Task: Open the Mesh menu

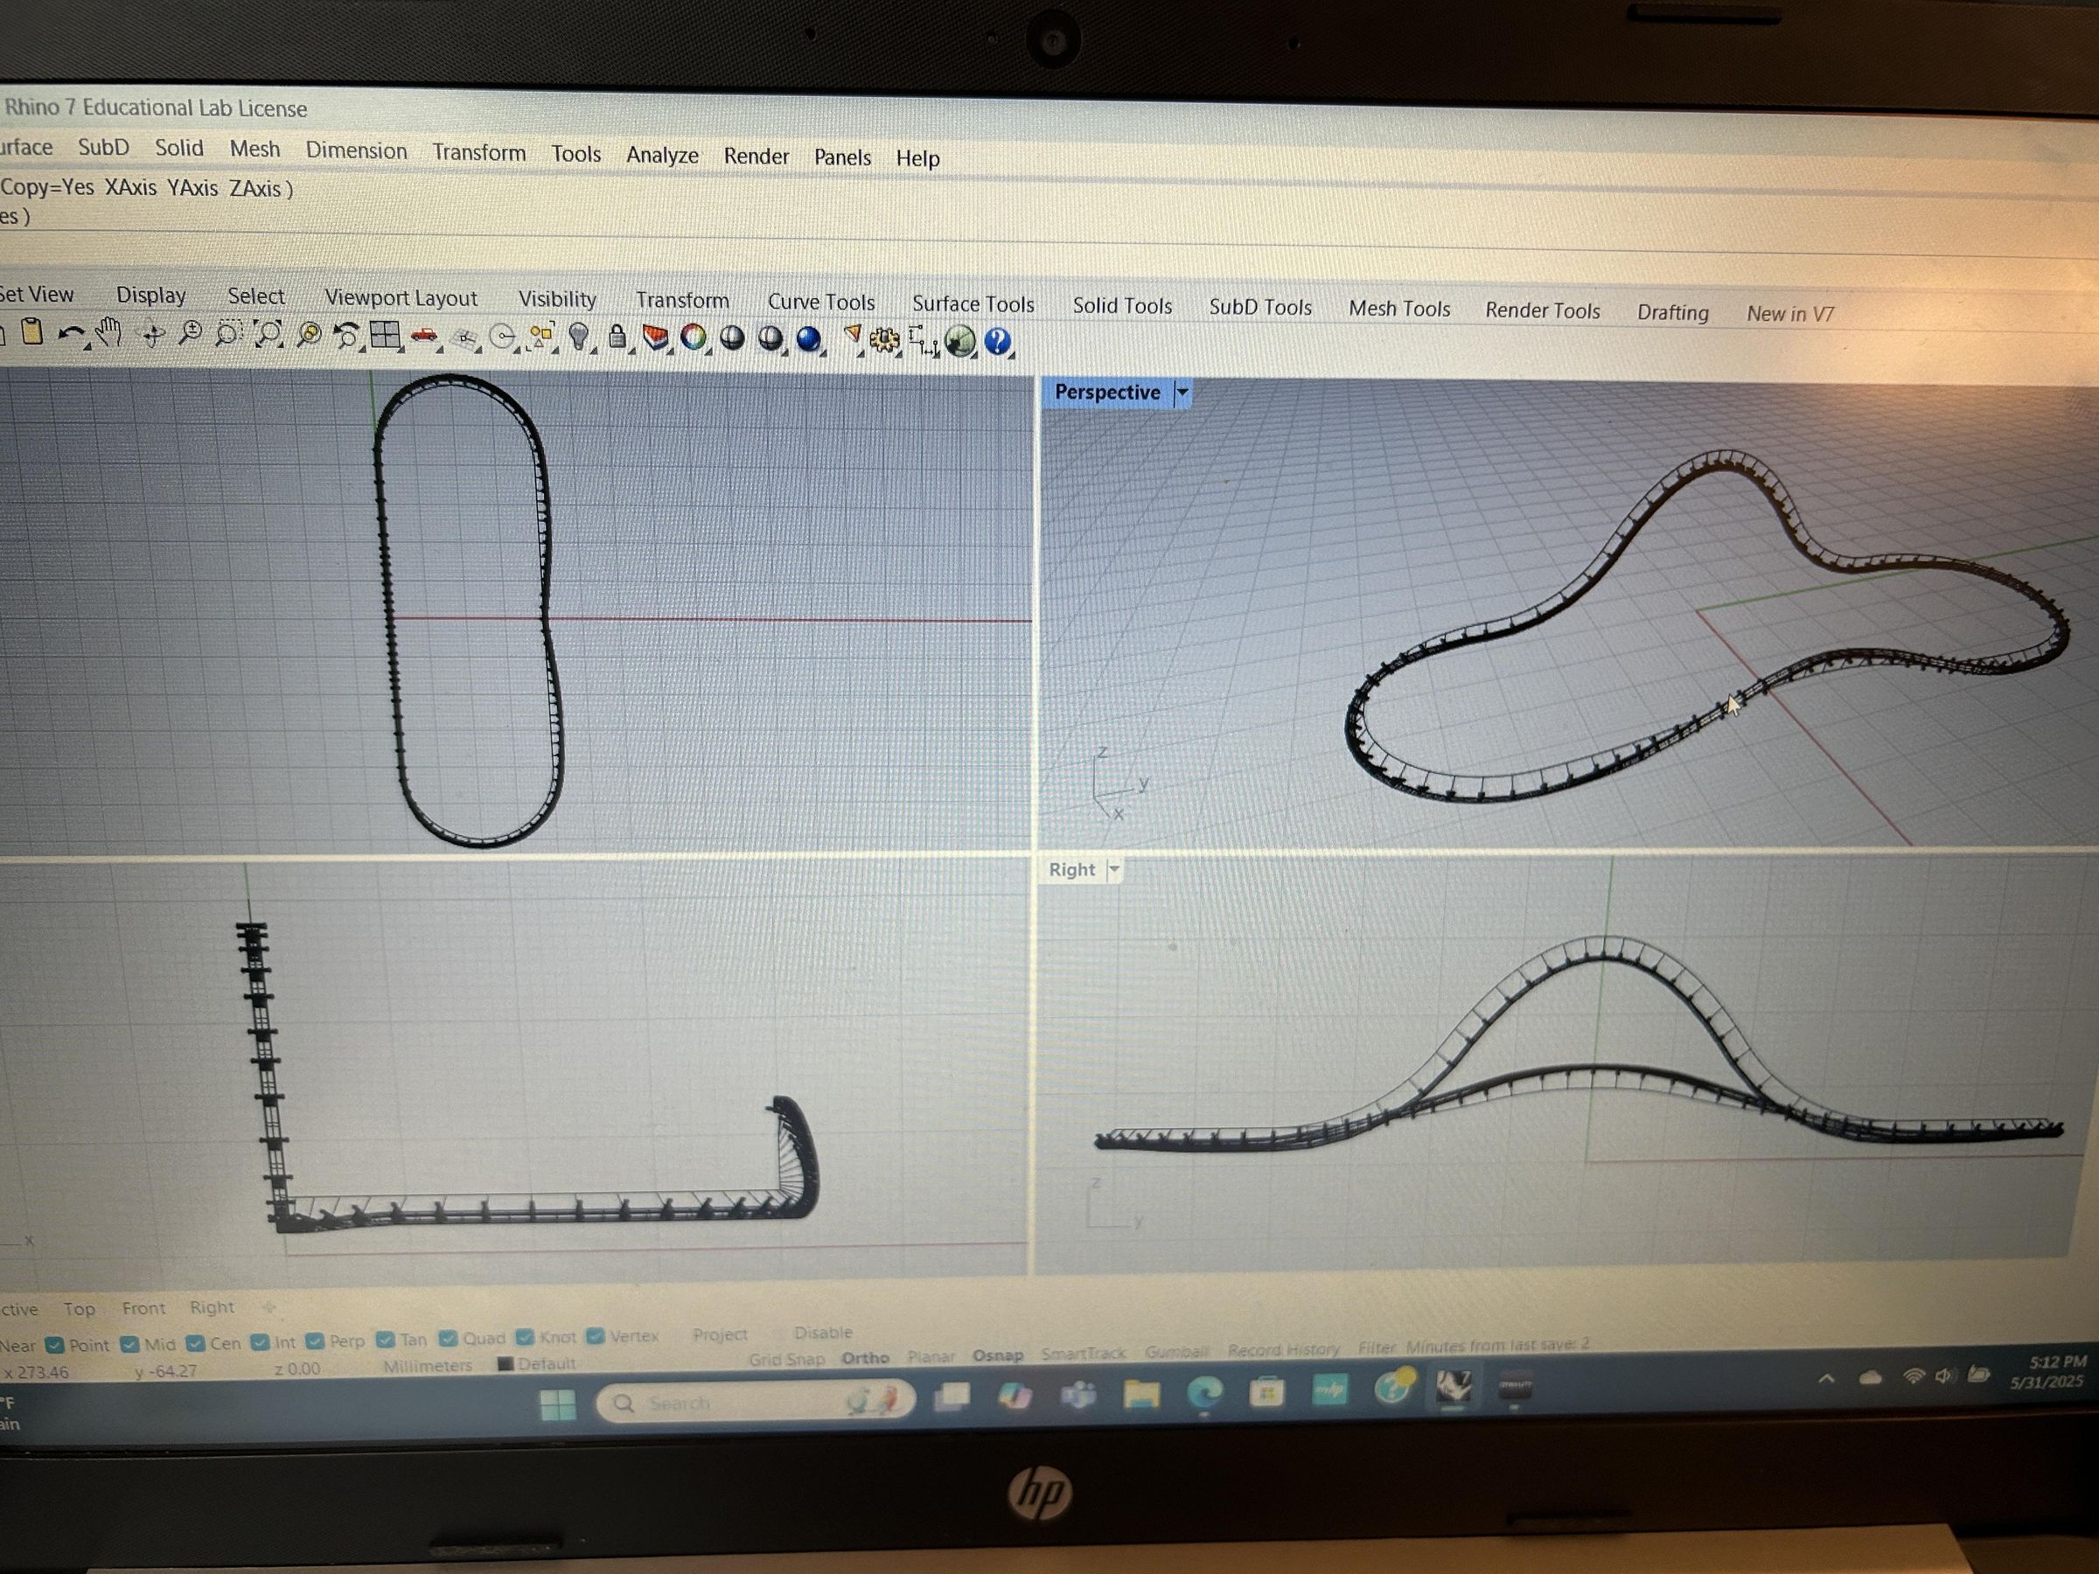Action: [x=255, y=149]
